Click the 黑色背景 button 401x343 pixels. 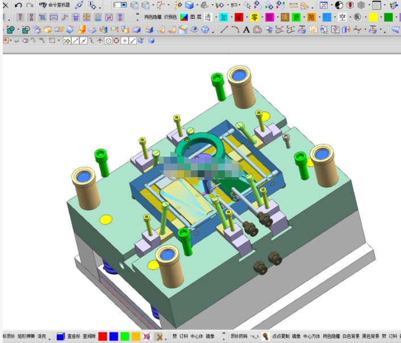370,336
